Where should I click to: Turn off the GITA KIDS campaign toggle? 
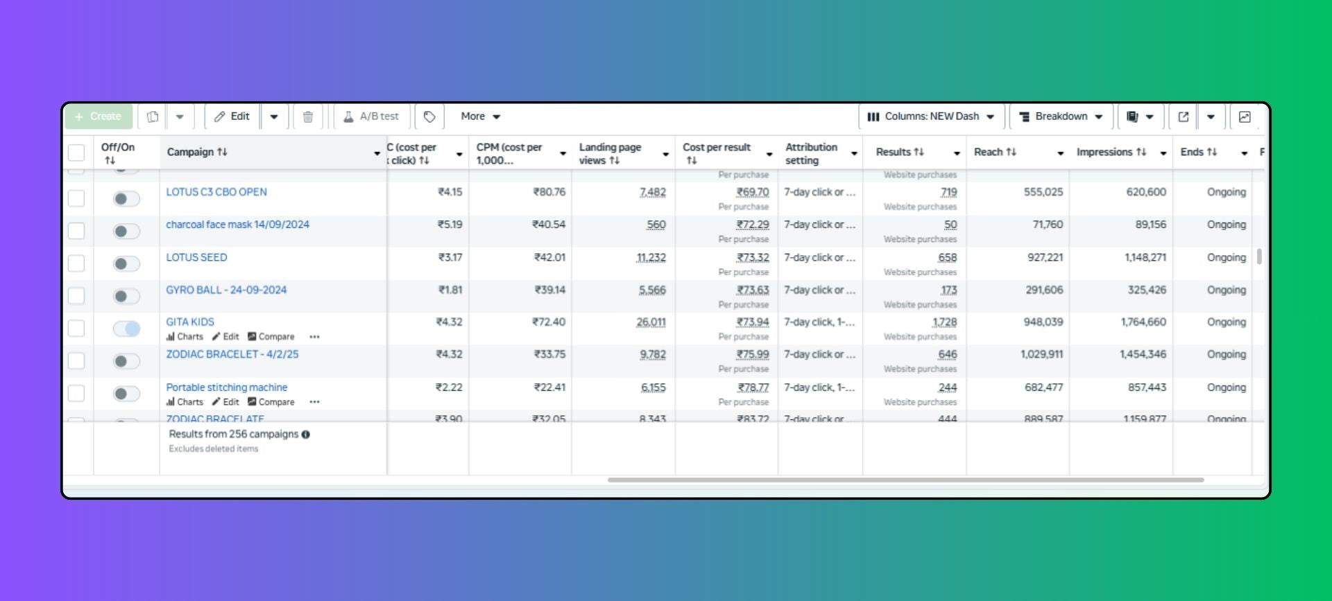126,329
